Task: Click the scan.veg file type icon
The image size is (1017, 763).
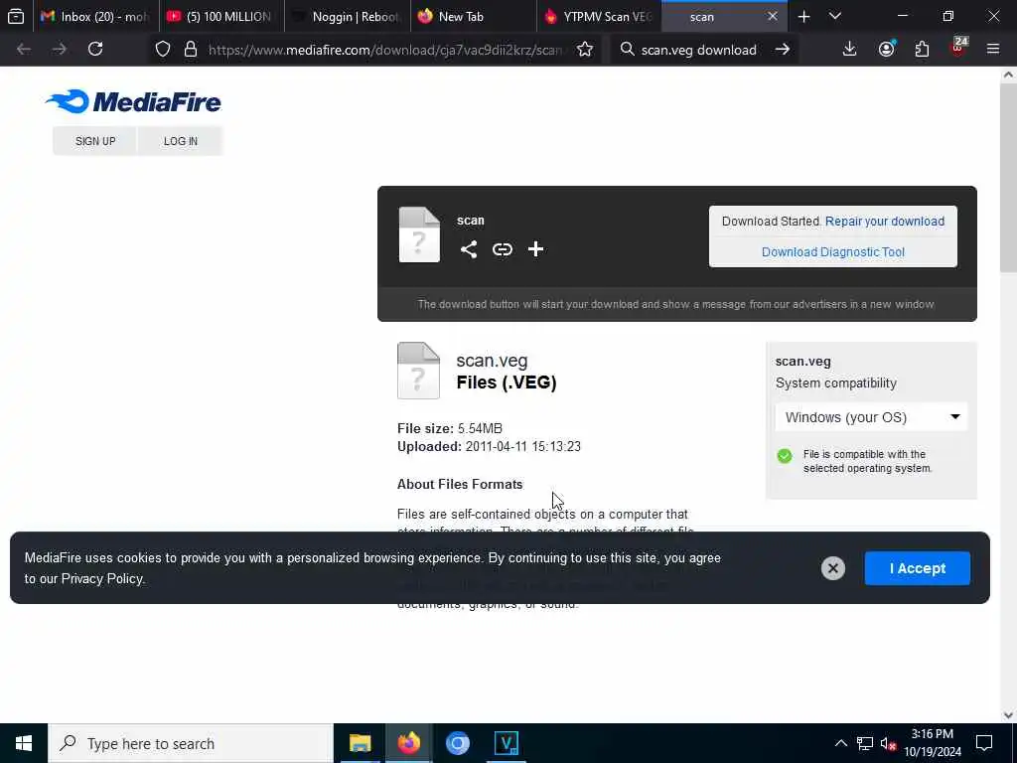Action: tap(418, 371)
